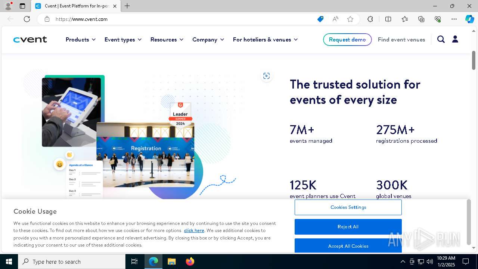The image size is (478, 269).
Task: Open Cookies Settings
Action: click(348, 207)
